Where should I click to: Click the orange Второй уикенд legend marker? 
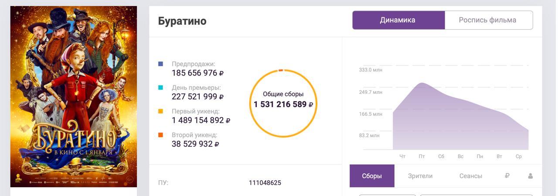[x=160, y=135]
